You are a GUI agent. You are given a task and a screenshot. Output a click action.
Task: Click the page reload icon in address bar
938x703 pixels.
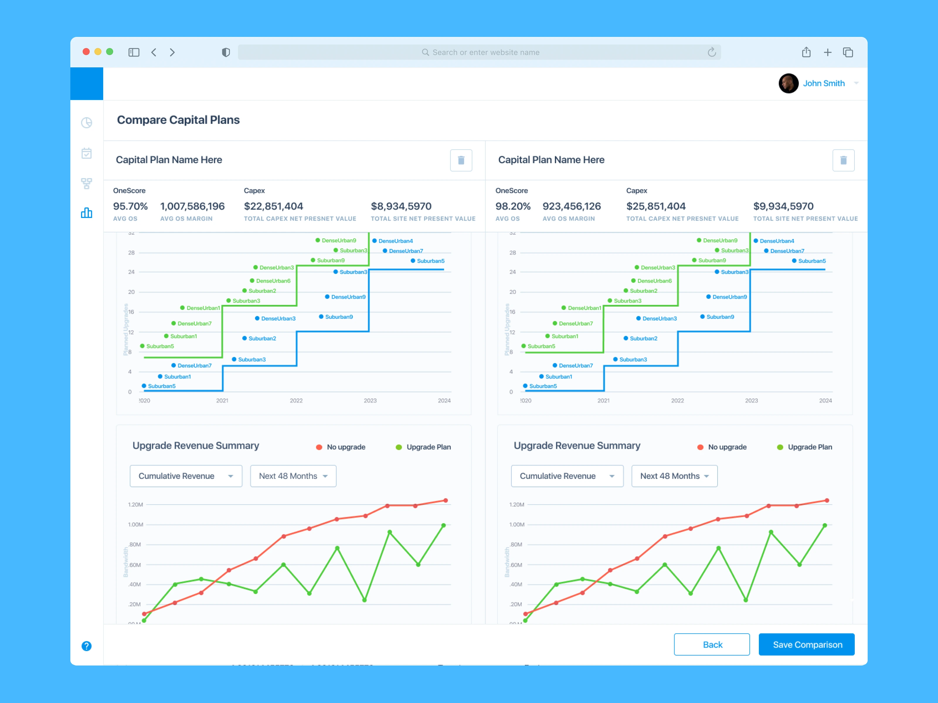[711, 52]
